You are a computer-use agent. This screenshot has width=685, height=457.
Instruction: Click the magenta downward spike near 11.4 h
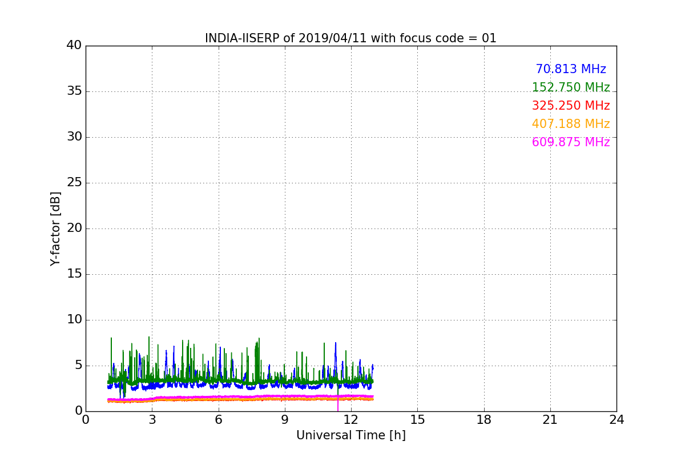click(x=338, y=404)
